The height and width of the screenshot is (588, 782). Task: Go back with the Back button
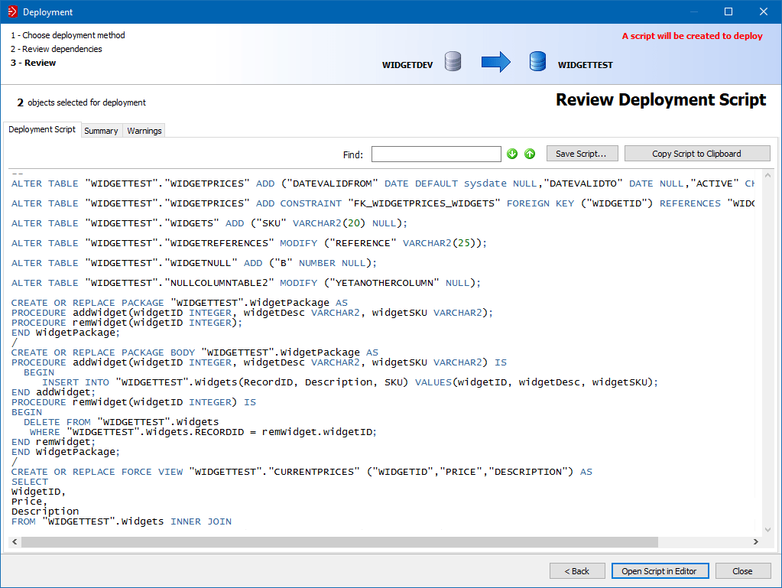pos(577,571)
